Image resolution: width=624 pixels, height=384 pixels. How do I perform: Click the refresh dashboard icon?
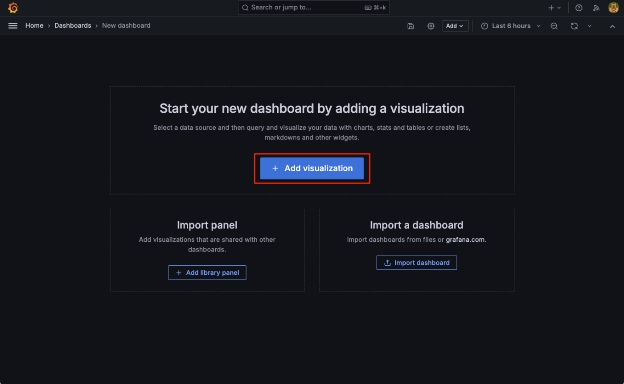coord(574,26)
